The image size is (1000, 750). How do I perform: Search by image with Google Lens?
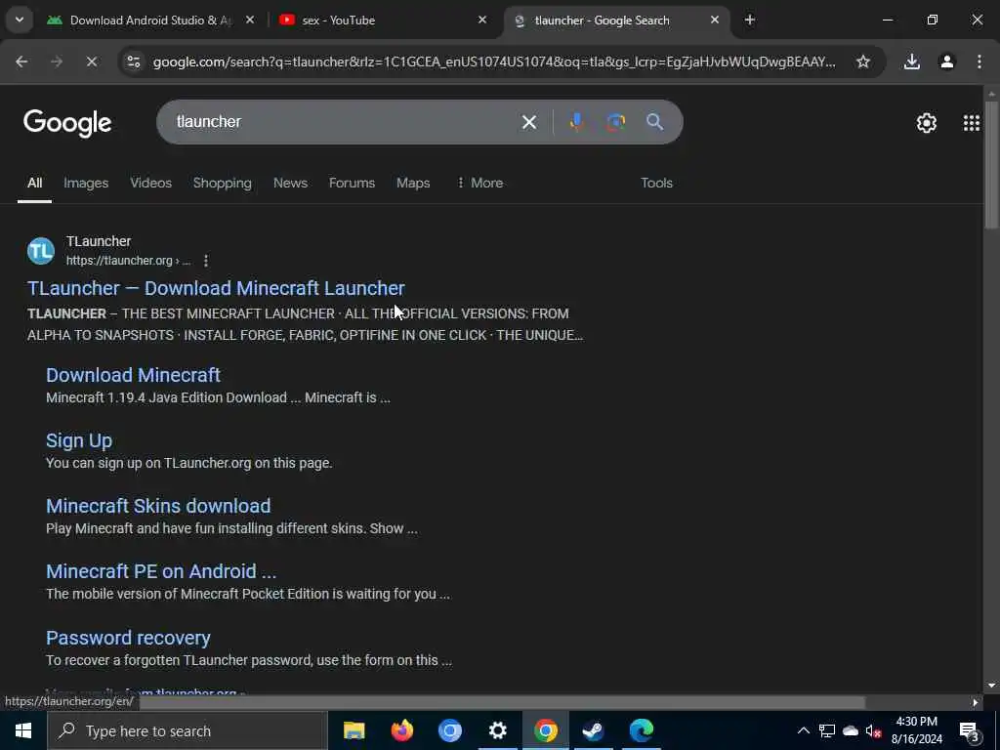coord(615,122)
